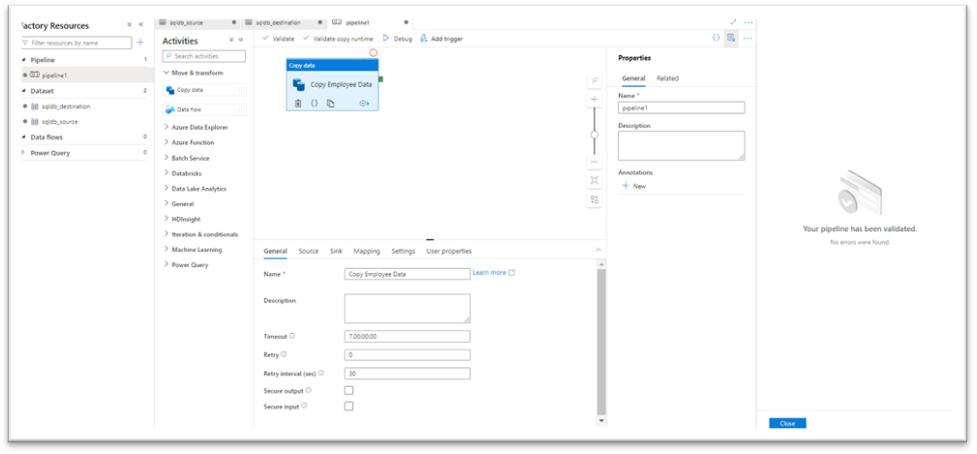The width and height of the screenshot is (977, 454).
Task: Open Related tab in Properties
Action: (x=667, y=78)
